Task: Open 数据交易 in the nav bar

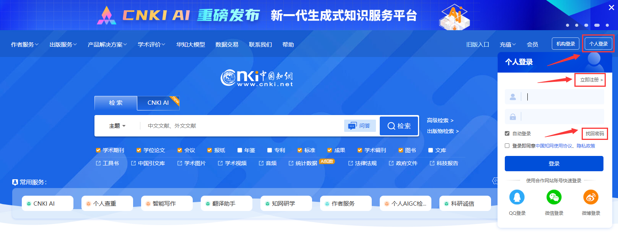Action: pos(227,45)
